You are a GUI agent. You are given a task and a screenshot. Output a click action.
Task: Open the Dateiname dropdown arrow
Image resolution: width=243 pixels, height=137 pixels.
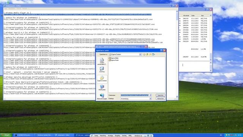[150, 95]
